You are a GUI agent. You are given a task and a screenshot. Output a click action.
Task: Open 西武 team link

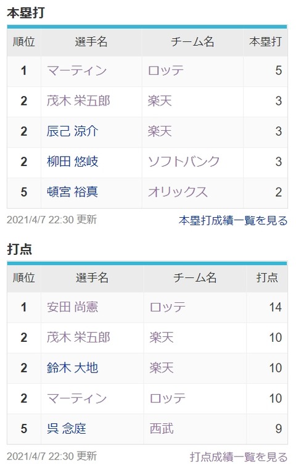[x=162, y=429]
